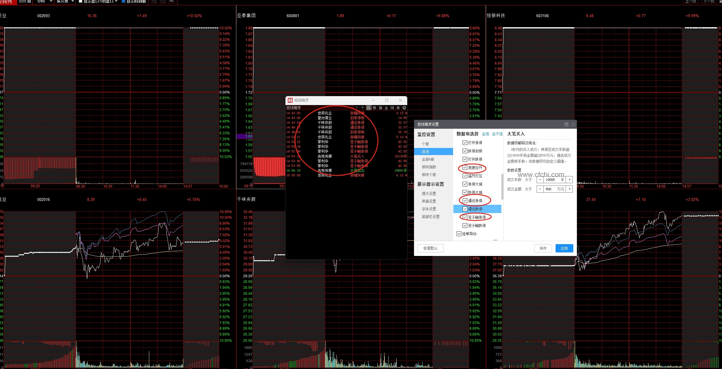Click the zoom out magnifier icon in top toolbar
722x369 pixels.
click(x=163, y=1)
